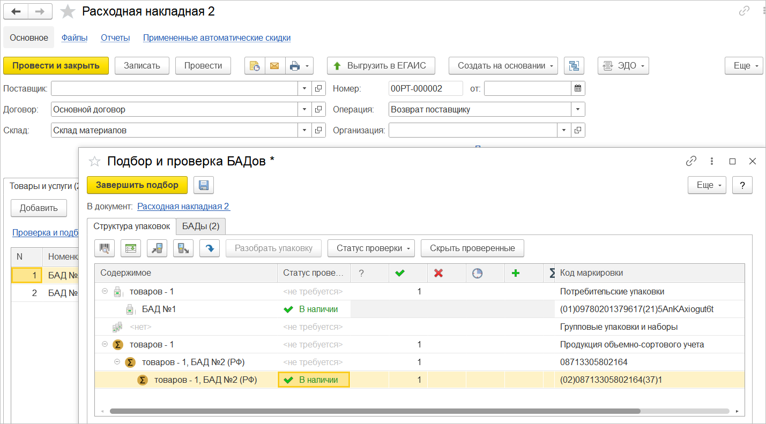
Task: Click the horizontal scrollbar in packaging table
Action: [375, 411]
